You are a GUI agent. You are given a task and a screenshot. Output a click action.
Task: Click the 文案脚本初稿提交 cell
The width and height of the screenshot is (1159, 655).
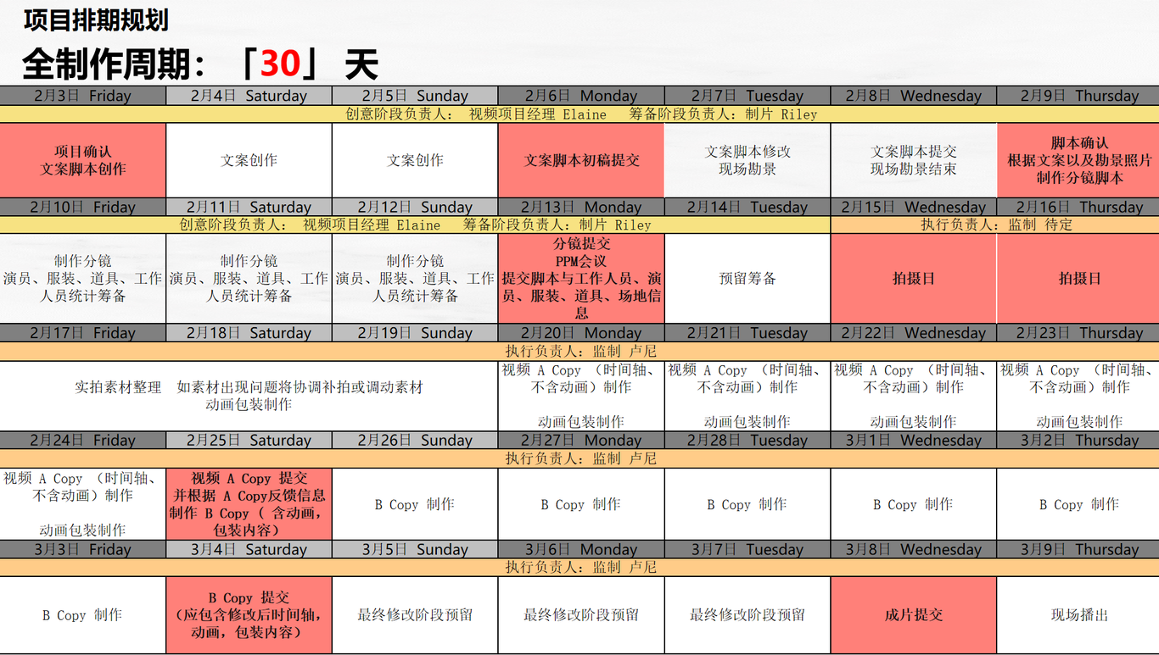point(581,160)
